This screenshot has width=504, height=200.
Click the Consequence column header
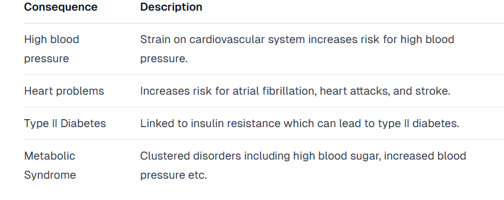point(61,7)
